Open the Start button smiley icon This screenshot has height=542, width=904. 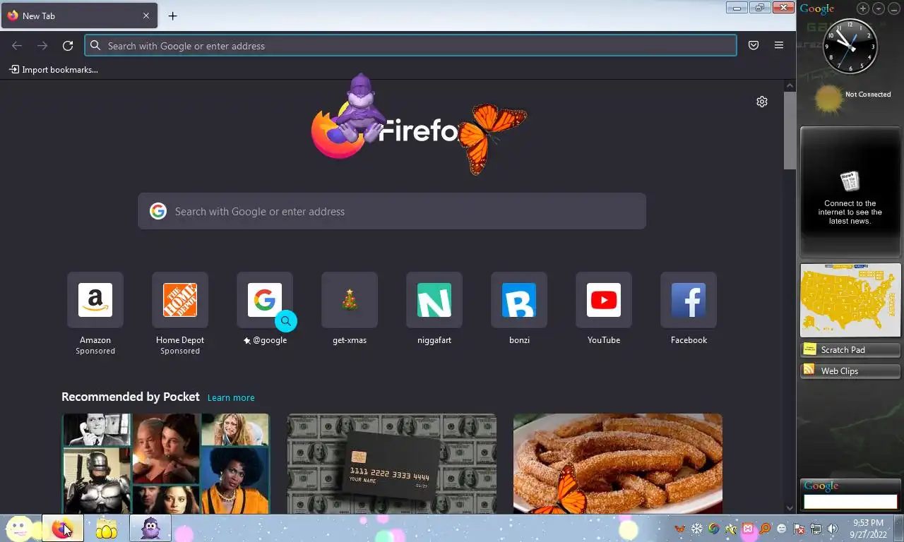[x=20, y=528]
